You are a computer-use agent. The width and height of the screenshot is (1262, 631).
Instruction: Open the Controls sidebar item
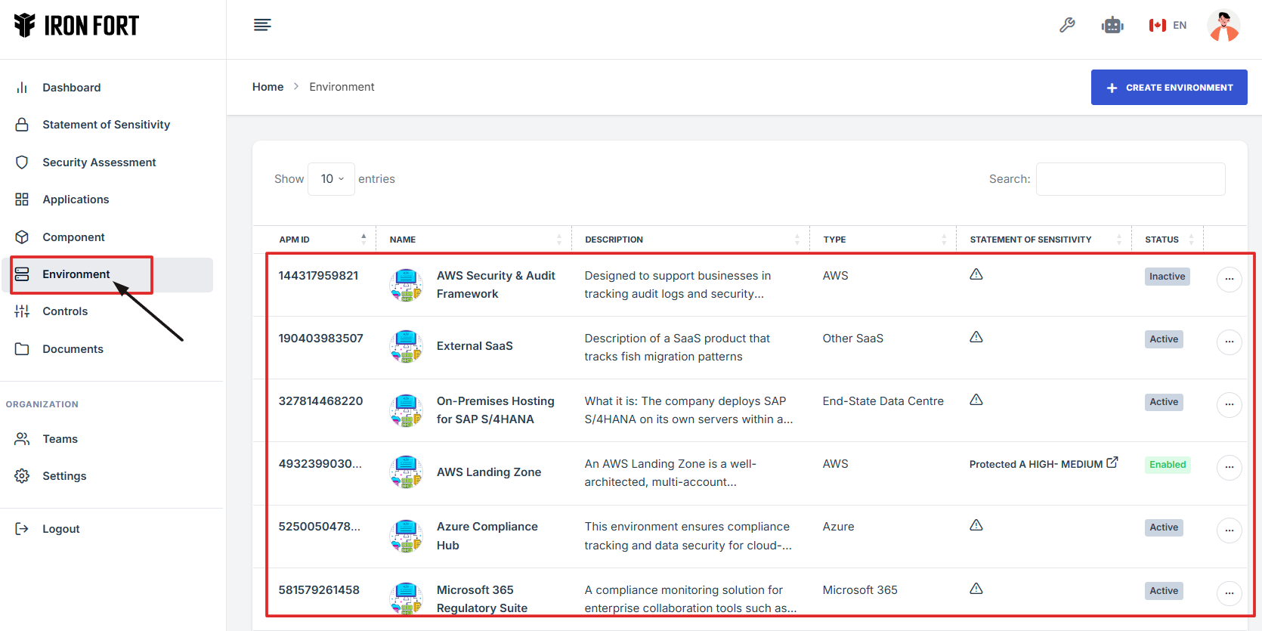[65, 311]
